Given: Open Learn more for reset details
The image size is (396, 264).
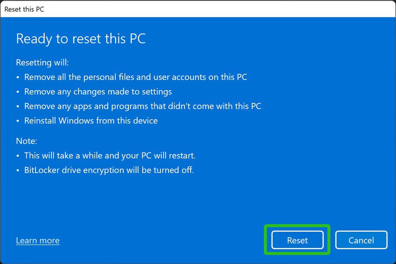Looking at the screenshot, I should point(38,240).
